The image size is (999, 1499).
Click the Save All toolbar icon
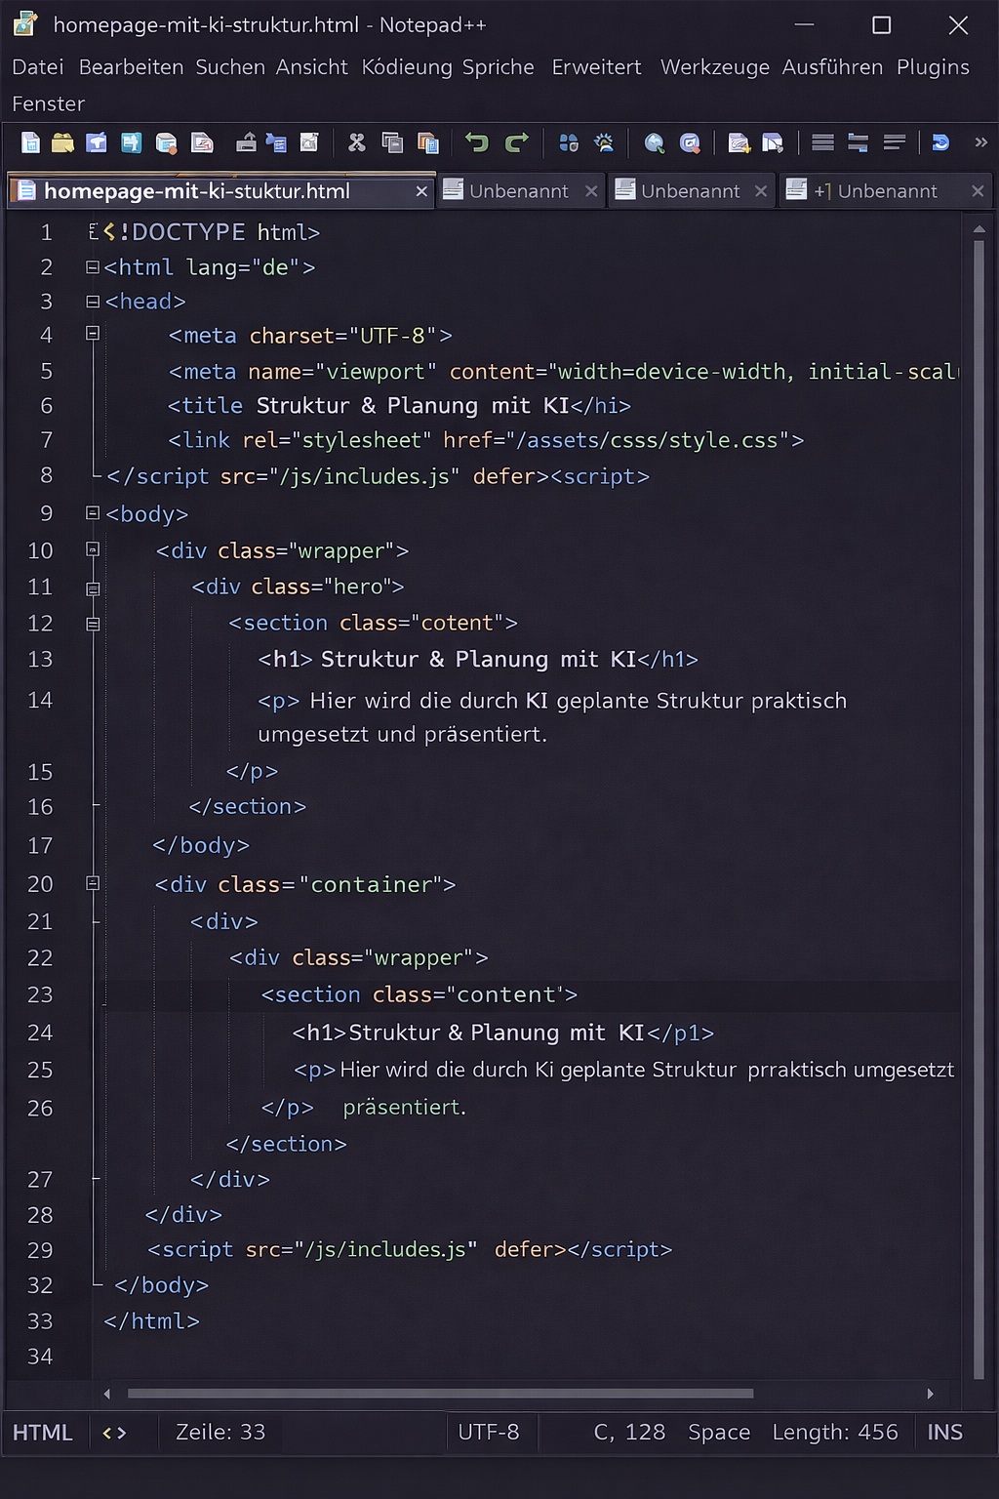tap(132, 142)
